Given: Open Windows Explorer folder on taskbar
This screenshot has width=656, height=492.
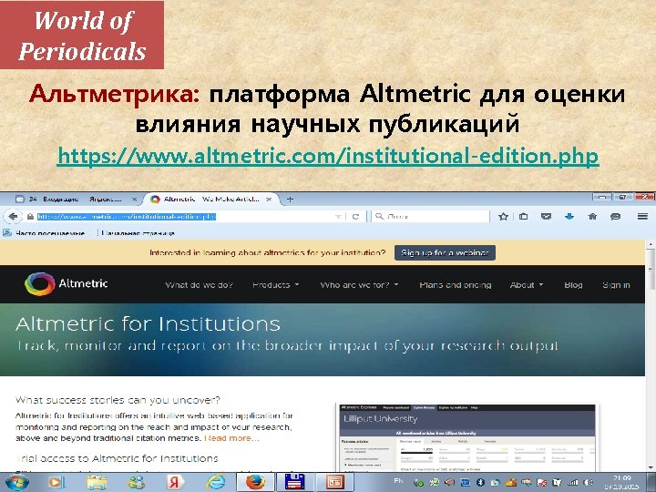Looking at the screenshot, I should [x=97, y=482].
